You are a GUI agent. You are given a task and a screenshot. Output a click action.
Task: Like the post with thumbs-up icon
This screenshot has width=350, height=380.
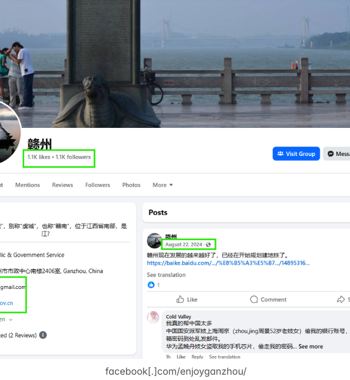tap(186, 299)
